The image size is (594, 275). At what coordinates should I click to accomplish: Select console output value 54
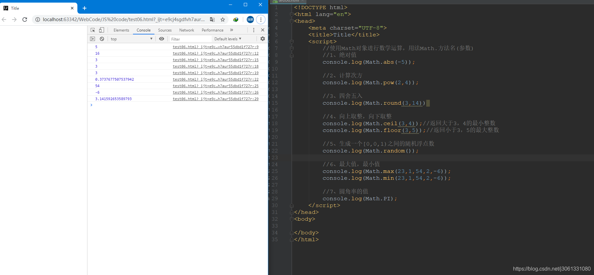pos(97,86)
